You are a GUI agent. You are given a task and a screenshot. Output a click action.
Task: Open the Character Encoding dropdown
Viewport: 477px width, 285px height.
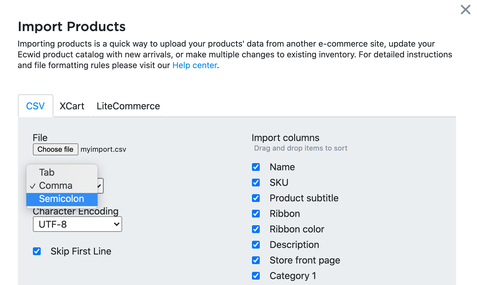point(77,224)
